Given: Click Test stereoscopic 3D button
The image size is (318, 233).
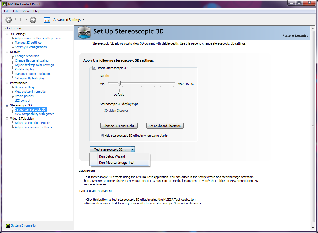Looking at the screenshot, I should point(110,149).
